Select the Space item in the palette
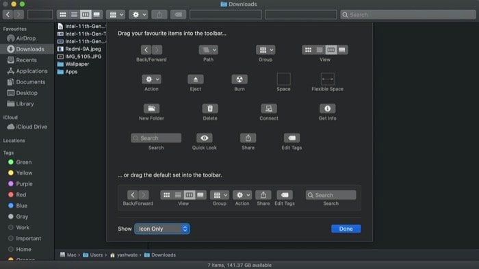Image resolution: width=479 pixels, height=269 pixels. tap(283, 79)
